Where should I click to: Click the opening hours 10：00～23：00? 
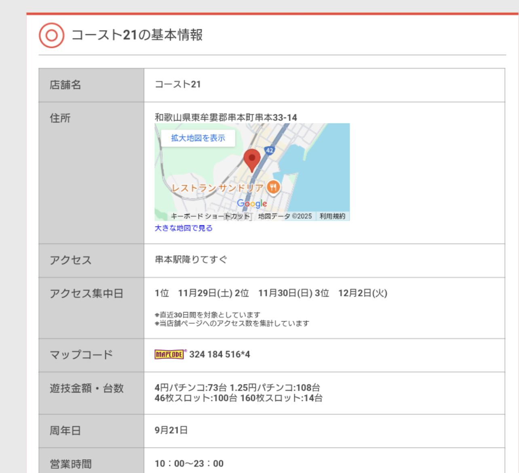[189, 464]
